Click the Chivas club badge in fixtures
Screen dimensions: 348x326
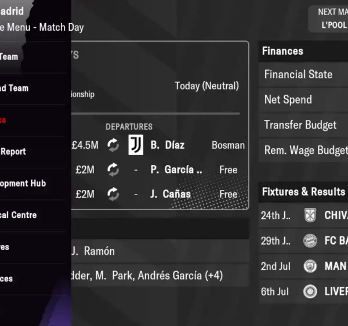pos(309,215)
